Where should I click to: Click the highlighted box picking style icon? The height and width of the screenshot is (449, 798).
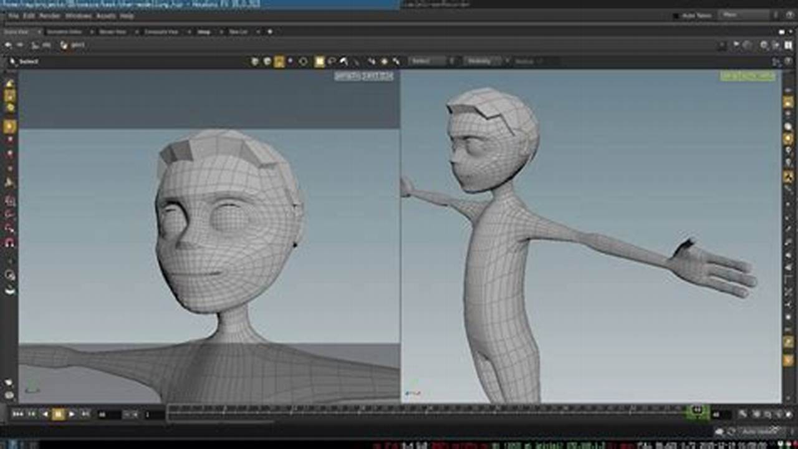pos(319,61)
